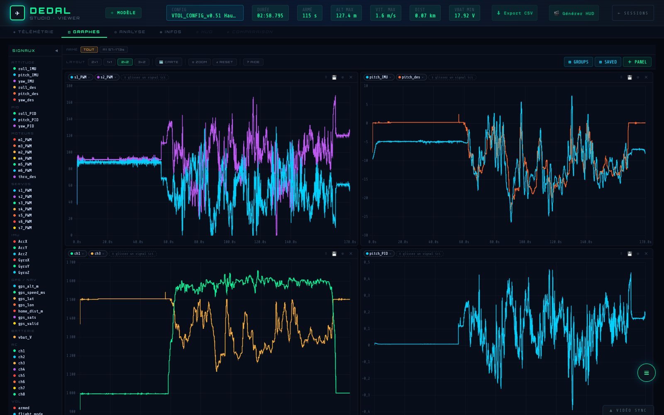
Task: Click the target icon in s1_PWM panel header
Action: click(x=342, y=77)
